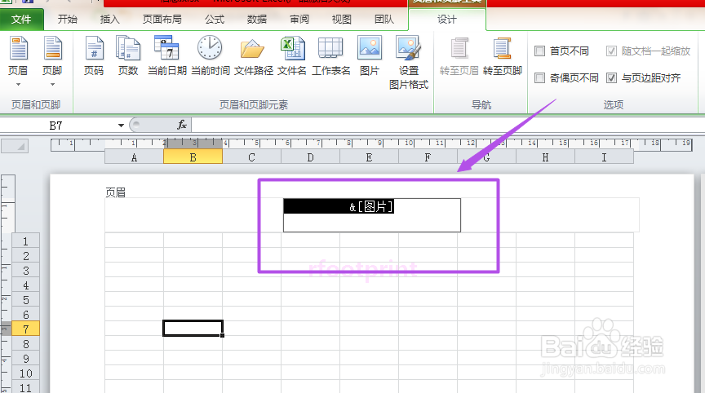Screen dimensions: 705x393
Task: Open 设置图片格式 format picture
Action: coord(408,63)
